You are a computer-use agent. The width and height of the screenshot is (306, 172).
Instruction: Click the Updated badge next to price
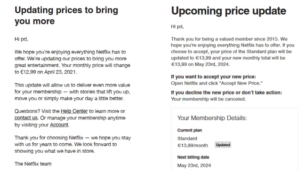point(223,145)
